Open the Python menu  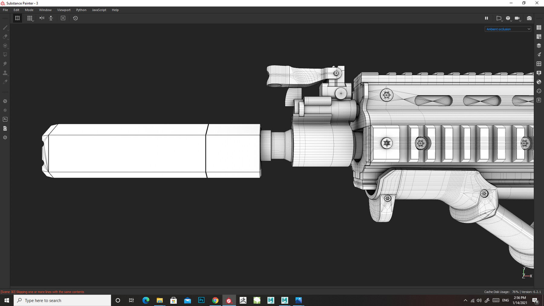click(81, 10)
